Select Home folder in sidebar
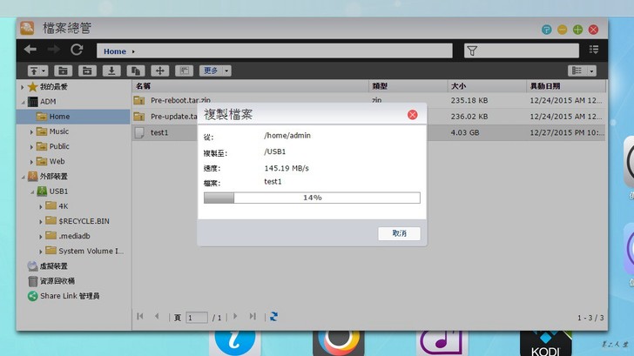The height and width of the screenshot is (356, 634). (x=73, y=117)
